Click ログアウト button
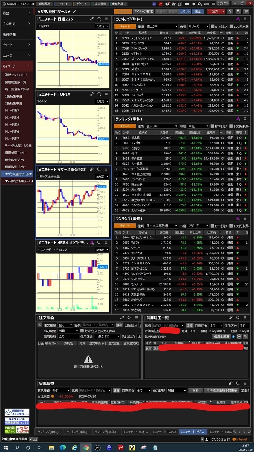This screenshot has height=452, width=254. [x=223, y=3]
